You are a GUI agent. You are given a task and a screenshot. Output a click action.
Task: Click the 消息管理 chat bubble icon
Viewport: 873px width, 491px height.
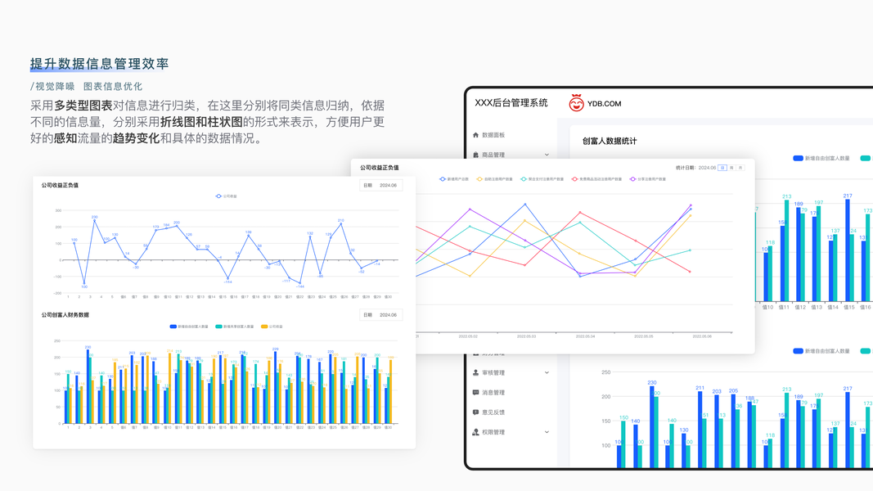(475, 393)
